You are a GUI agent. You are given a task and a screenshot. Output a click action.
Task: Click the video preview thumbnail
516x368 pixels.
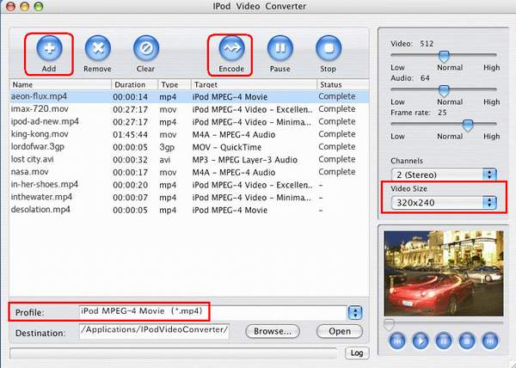444,273
